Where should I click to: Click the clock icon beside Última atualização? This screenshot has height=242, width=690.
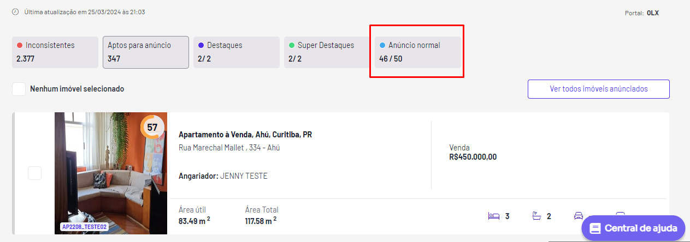(15, 11)
